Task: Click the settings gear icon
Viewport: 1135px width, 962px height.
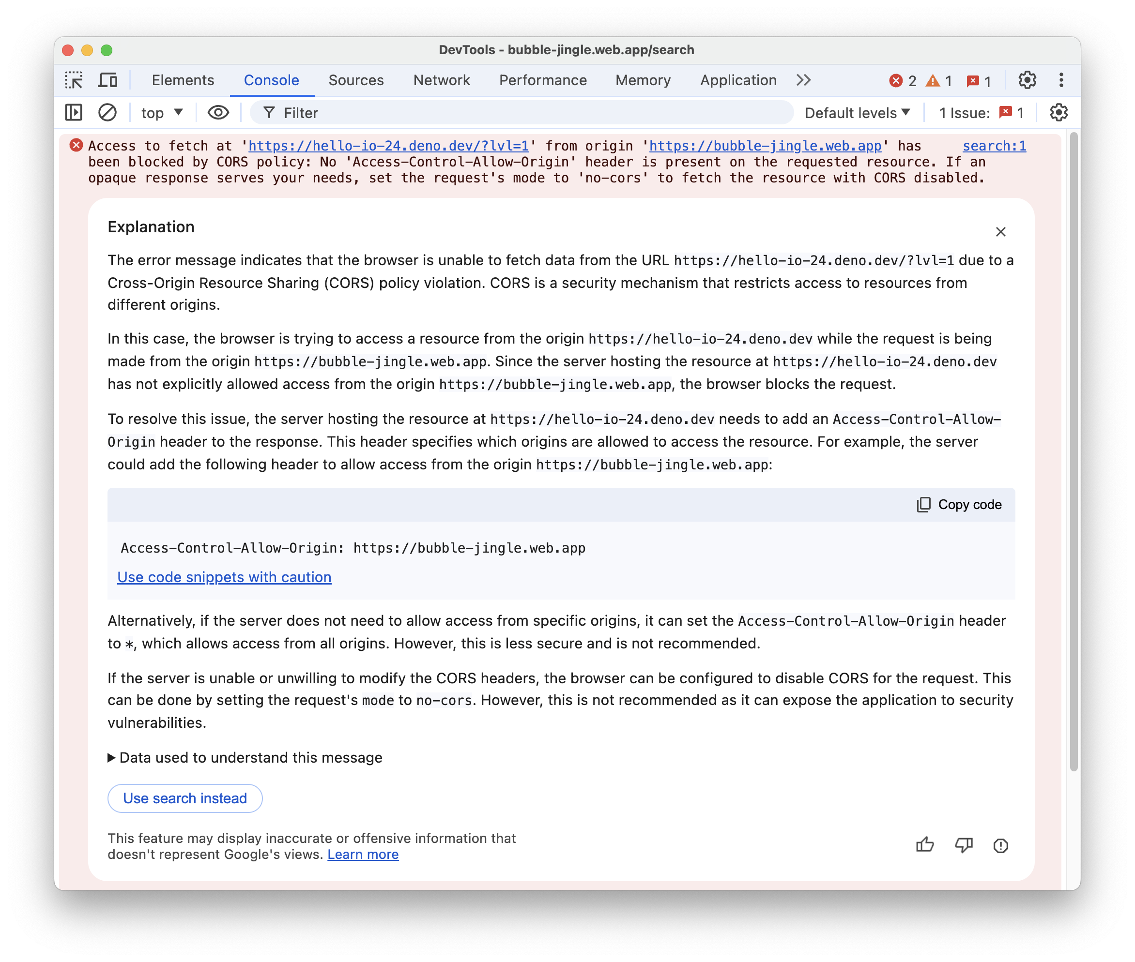Action: 1027,79
